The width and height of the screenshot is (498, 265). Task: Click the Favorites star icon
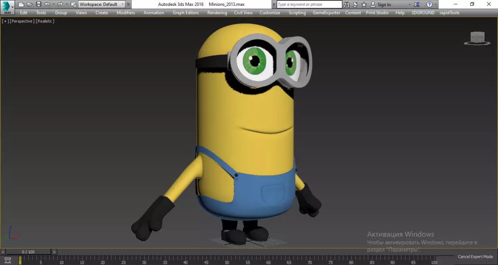364,4
